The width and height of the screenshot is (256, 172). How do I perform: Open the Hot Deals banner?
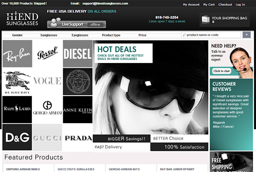(x=123, y=53)
